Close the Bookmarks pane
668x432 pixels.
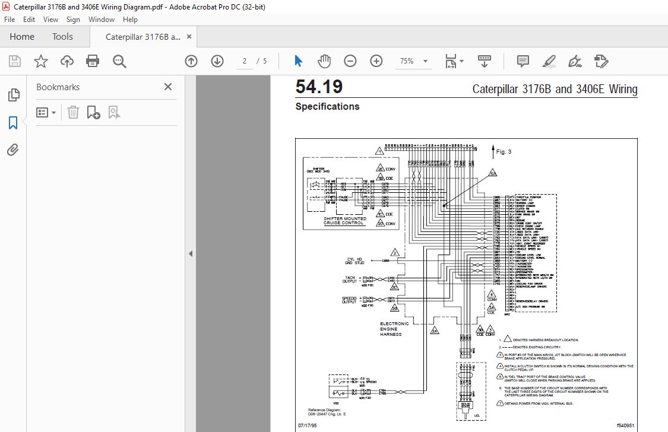click(x=168, y=87)
